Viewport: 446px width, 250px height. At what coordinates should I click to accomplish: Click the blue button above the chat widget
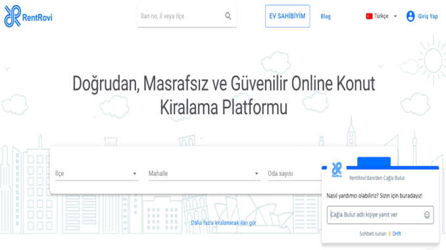pos(374,162)
